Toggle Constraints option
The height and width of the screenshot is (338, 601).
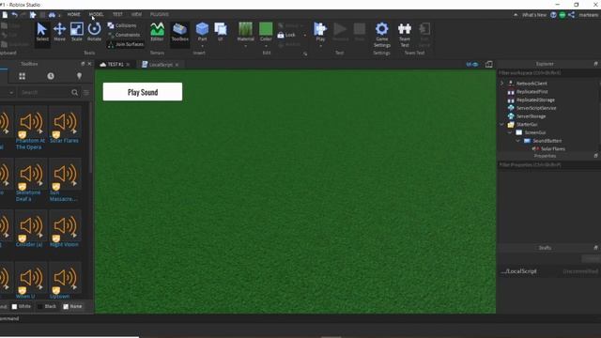coord(123,35)
